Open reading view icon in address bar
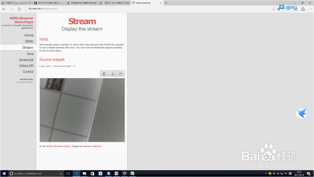This screenshot has height=177, width=314. tap(273, 9)
